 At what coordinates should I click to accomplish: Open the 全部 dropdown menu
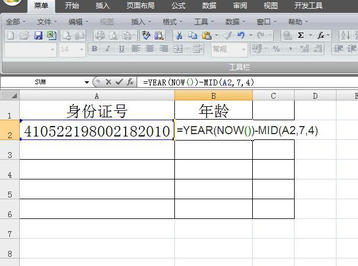tap(16, 22)
